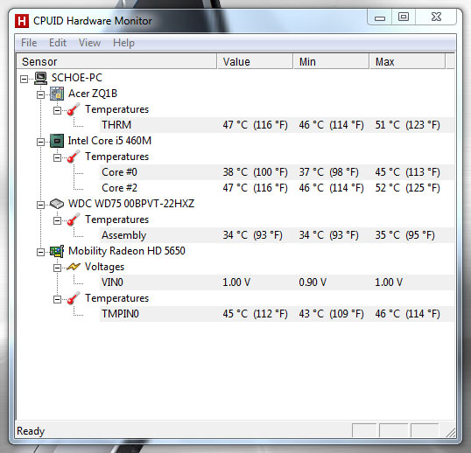Click THRM current value 47 °C (116 °F)
471x453 pixels.
(255, 125)
